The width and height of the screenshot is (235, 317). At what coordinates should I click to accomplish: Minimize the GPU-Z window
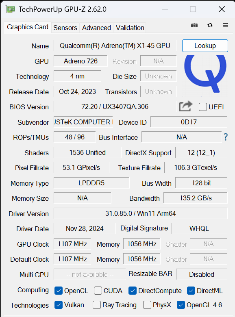(165, 9)
